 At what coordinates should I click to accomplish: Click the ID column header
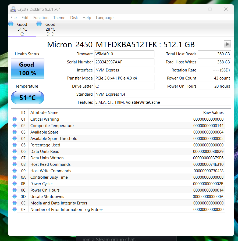coord(23,113)
